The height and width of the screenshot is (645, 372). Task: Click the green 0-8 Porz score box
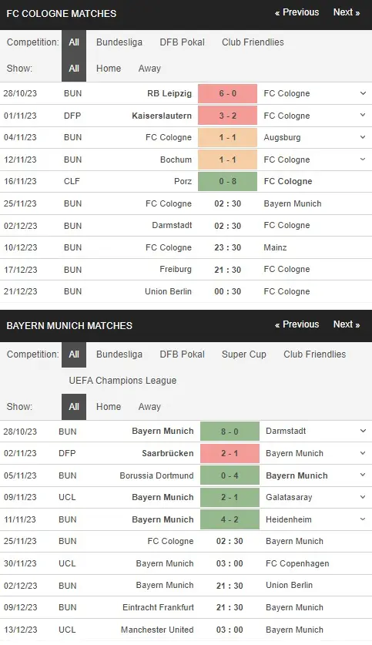227,181
